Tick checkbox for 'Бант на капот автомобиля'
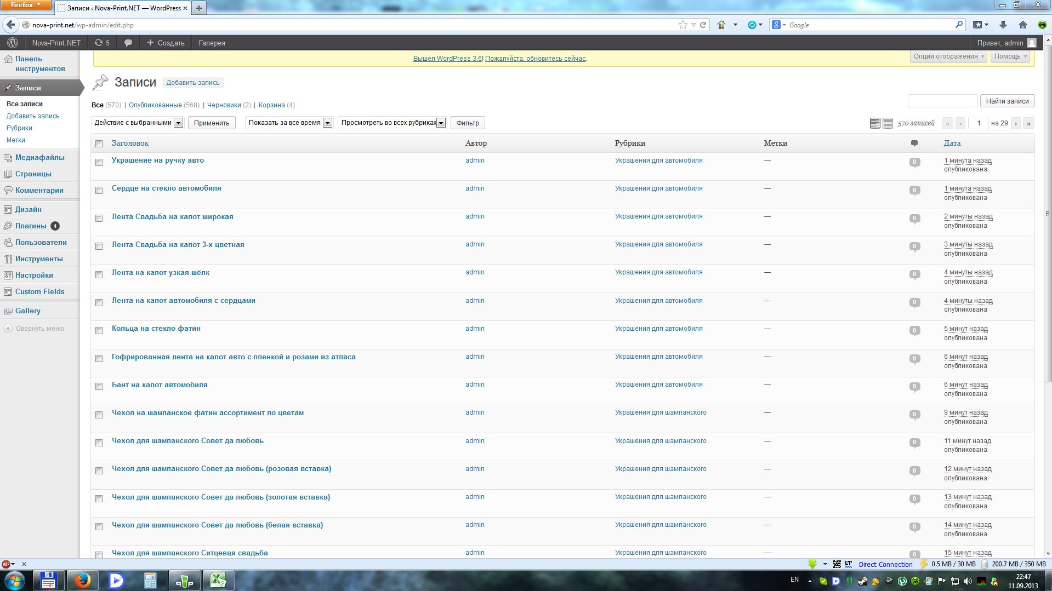Screen dimensions: 1052x591 click(99, 386)
